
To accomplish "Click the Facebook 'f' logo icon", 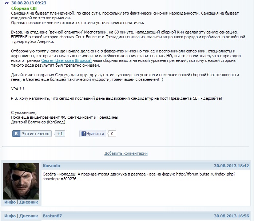I will tap(83, 134).
